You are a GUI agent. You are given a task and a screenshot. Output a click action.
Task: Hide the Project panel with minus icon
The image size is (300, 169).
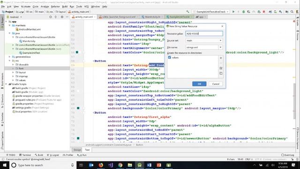pos(67,17)
